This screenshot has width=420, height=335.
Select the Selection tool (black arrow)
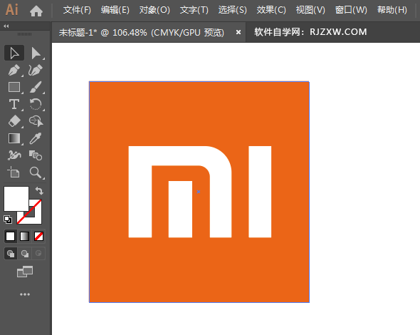14,53
